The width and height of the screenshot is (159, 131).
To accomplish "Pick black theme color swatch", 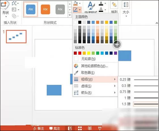I will 80,22.
